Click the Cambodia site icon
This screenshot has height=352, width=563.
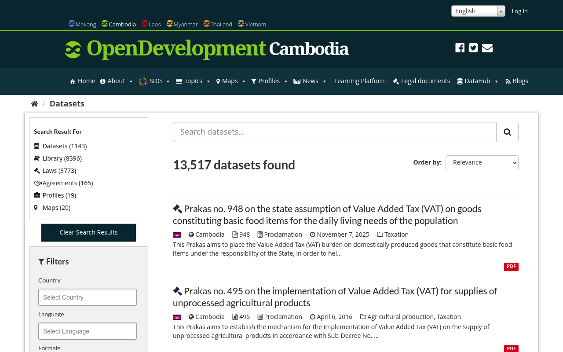pyautogui.click(x=105, y=23)
